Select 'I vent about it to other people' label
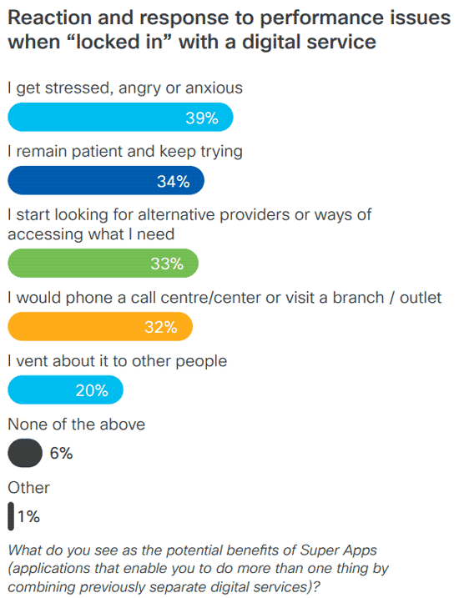 click(x=118, y=361)
